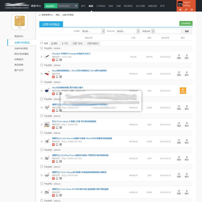Viewport: 202px width, 202px height.
Task: Open the 供货商 supplier dropdown
Action: 93,31
